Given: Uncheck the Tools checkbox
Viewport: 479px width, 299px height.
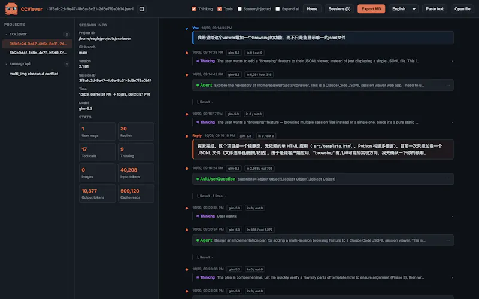Looking at the screenshot, I should click(219, 9).
